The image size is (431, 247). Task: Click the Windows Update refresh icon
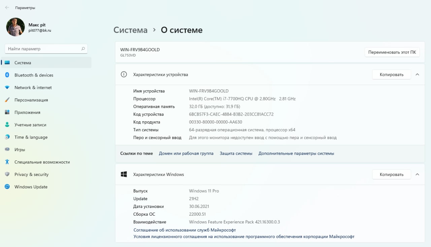pyautogui.click(x=7, y=187)
